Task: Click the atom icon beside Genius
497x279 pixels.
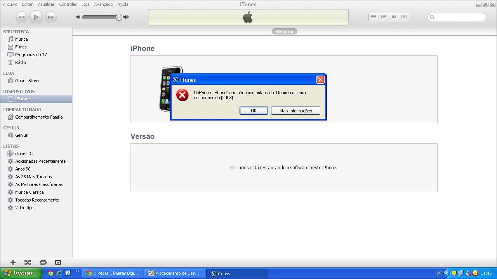Action: (x=10, y=135)
